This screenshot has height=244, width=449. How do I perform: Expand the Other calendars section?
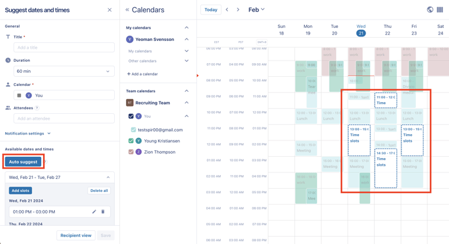159,61
